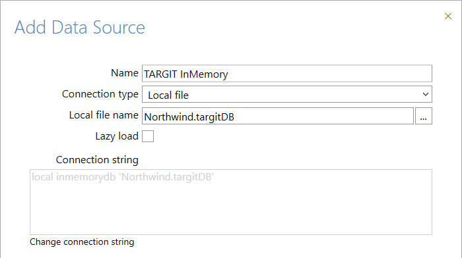Click the Connection string label
Image resolution: width=462 pixels, height=258 pixels.
(x=97, y=160)
